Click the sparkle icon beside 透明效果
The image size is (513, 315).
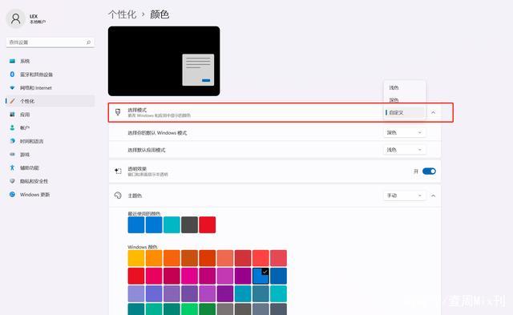click(x=118, y=171)
